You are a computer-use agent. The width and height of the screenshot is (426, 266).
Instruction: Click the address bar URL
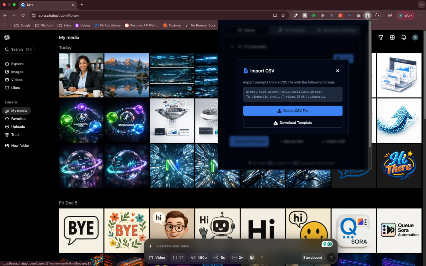pos(59,15)
